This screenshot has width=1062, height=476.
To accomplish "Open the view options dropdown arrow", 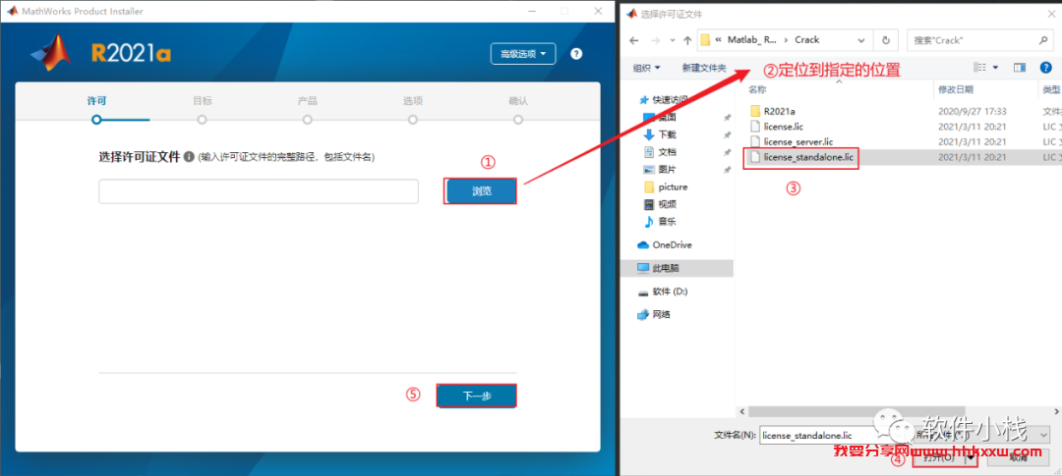I will tap(995, 68).
